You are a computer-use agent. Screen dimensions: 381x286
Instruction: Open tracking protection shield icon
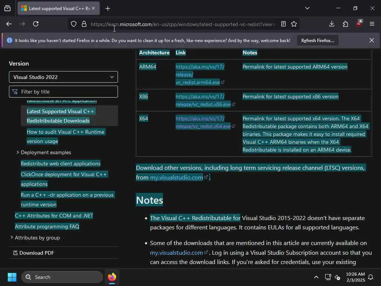point(74,24)
